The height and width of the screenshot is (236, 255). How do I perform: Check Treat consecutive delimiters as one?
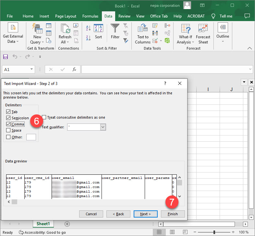tap(44, 117)
